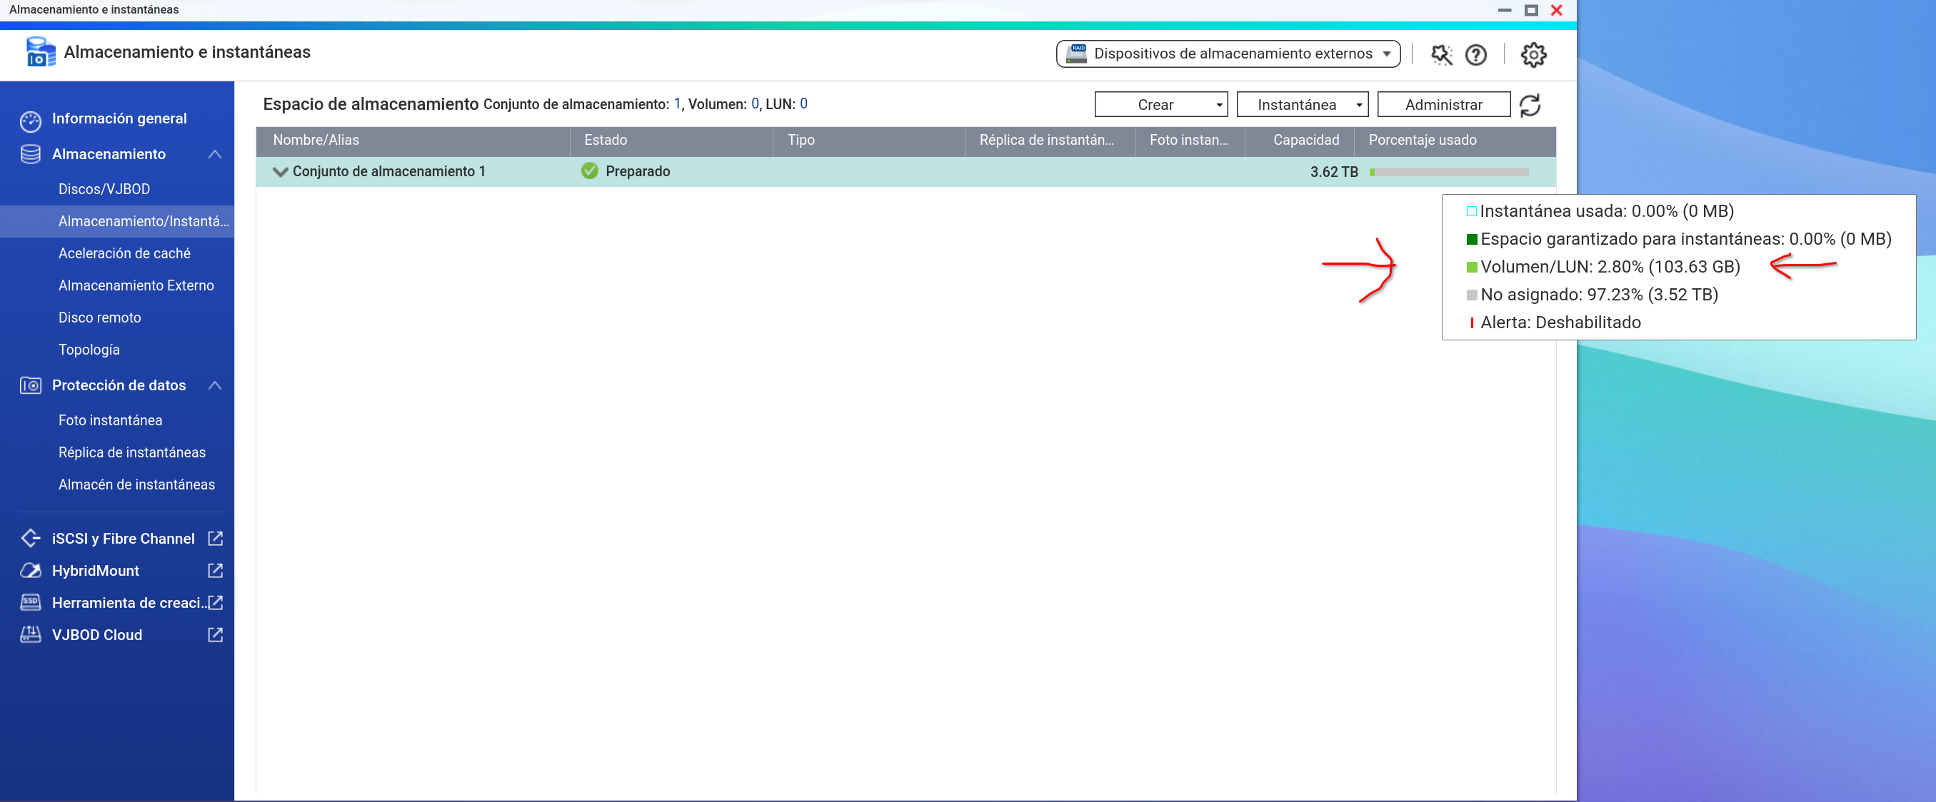This screenshot has height=802, width=1936.
Task: Open the Crear dropdown button
Action: [x=1160, y=104]
